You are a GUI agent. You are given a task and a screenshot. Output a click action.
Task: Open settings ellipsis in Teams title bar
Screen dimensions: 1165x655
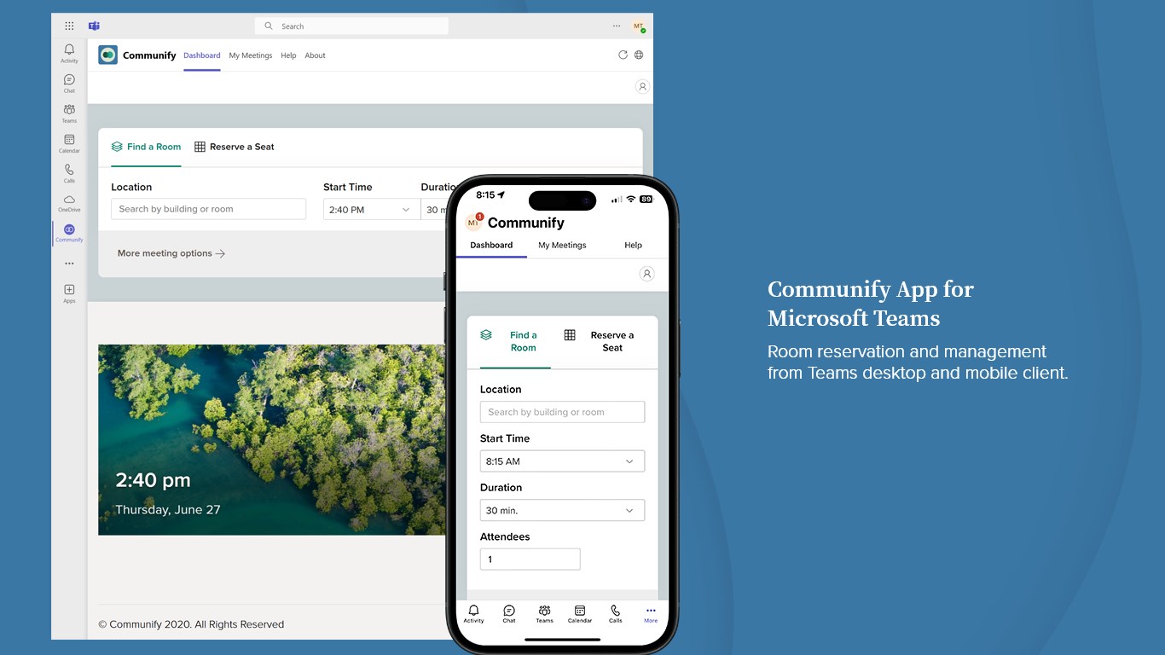pyautogui.click(x=617, y=26)
